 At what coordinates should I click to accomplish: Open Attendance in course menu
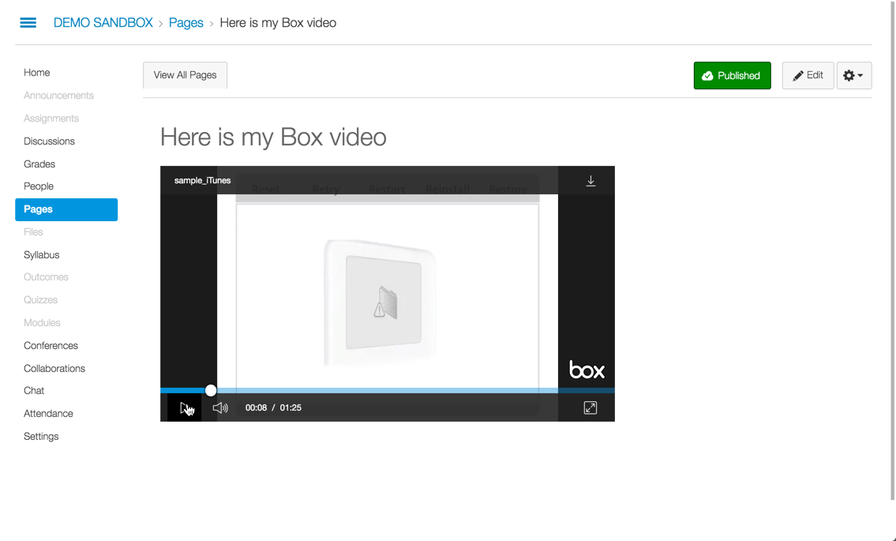pyautogui.click(x=48, y=414)
